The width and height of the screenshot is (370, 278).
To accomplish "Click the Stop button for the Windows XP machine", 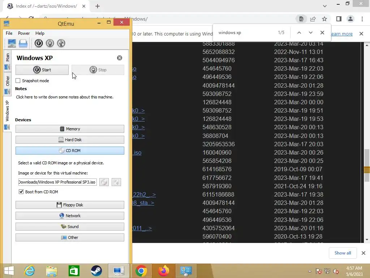I will point(98,70).
